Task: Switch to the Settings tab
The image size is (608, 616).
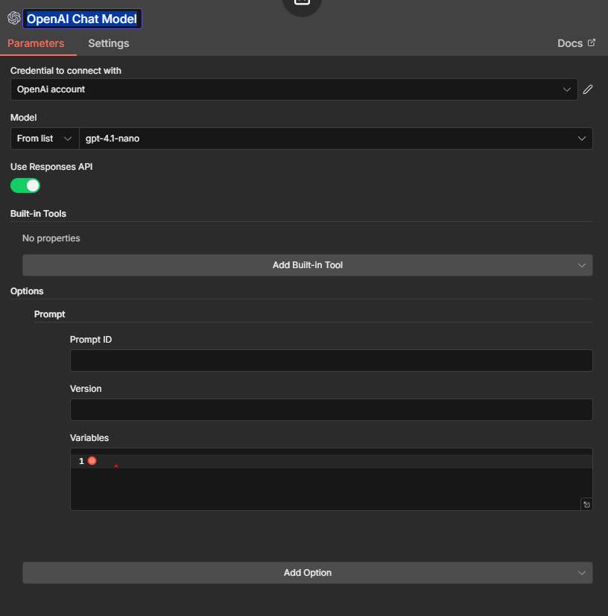Action: pyautogui.click(x=109, y=43)
